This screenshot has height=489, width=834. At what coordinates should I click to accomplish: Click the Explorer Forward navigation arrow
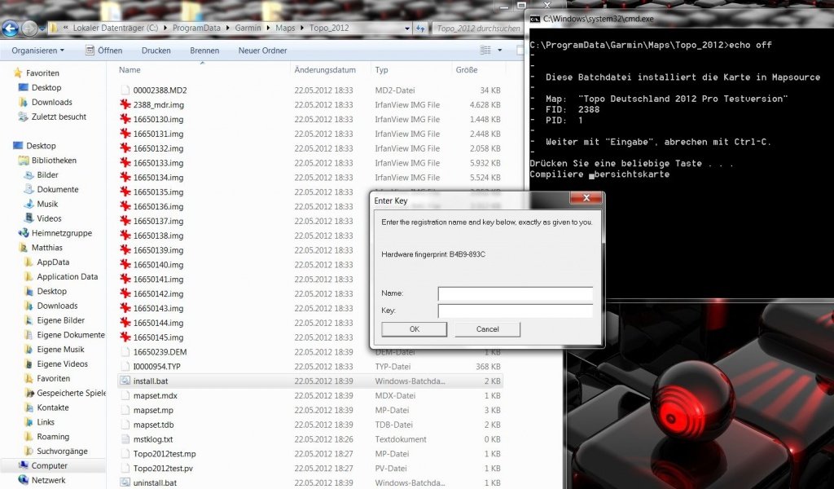tap(29, 29)
